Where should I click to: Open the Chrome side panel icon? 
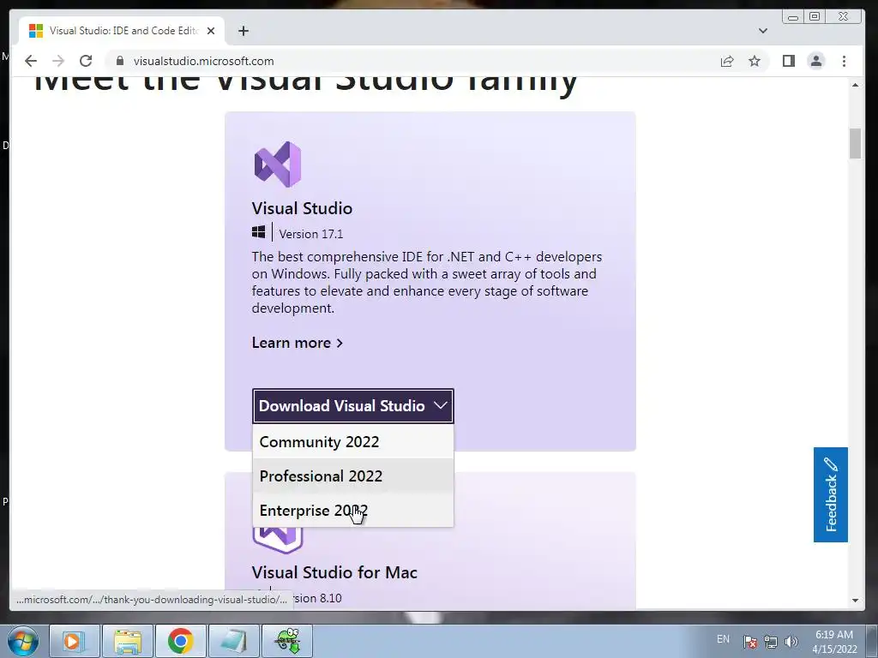pos(789,61)
